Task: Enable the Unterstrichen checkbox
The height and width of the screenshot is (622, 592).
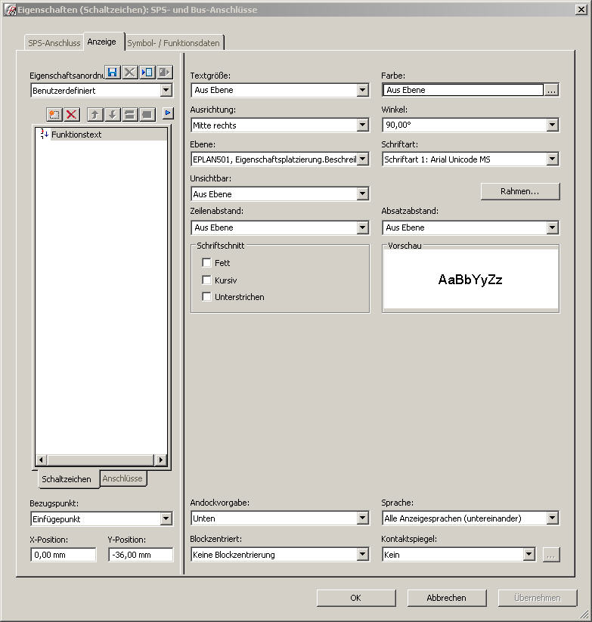Action: coord(206,297)
